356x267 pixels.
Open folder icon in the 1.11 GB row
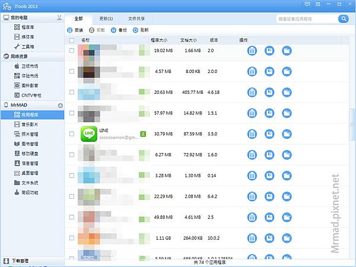[x=287, y=238]
